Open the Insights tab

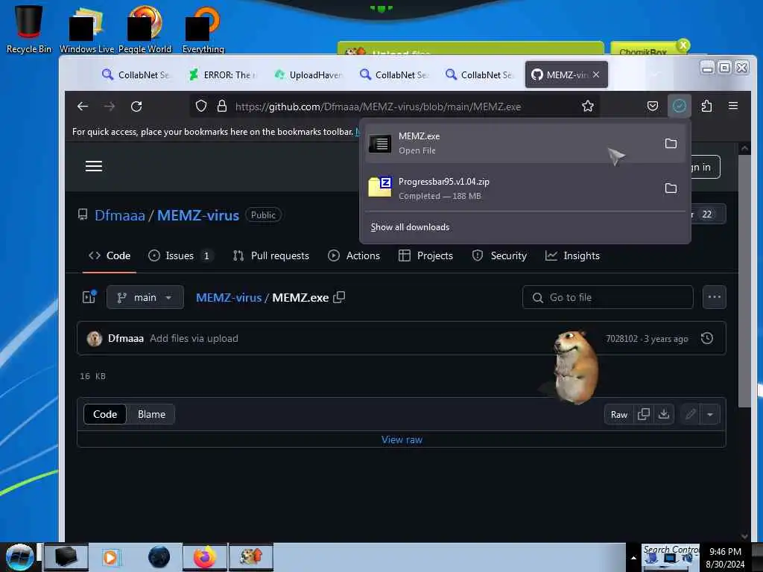(x=572, y=256)
